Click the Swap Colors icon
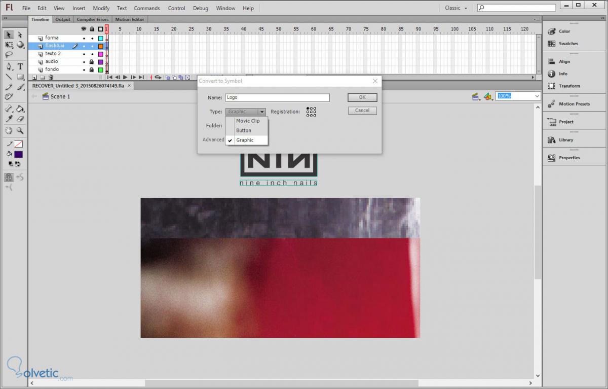This screenshot has height=389, width=608. [x=18, y=164]
